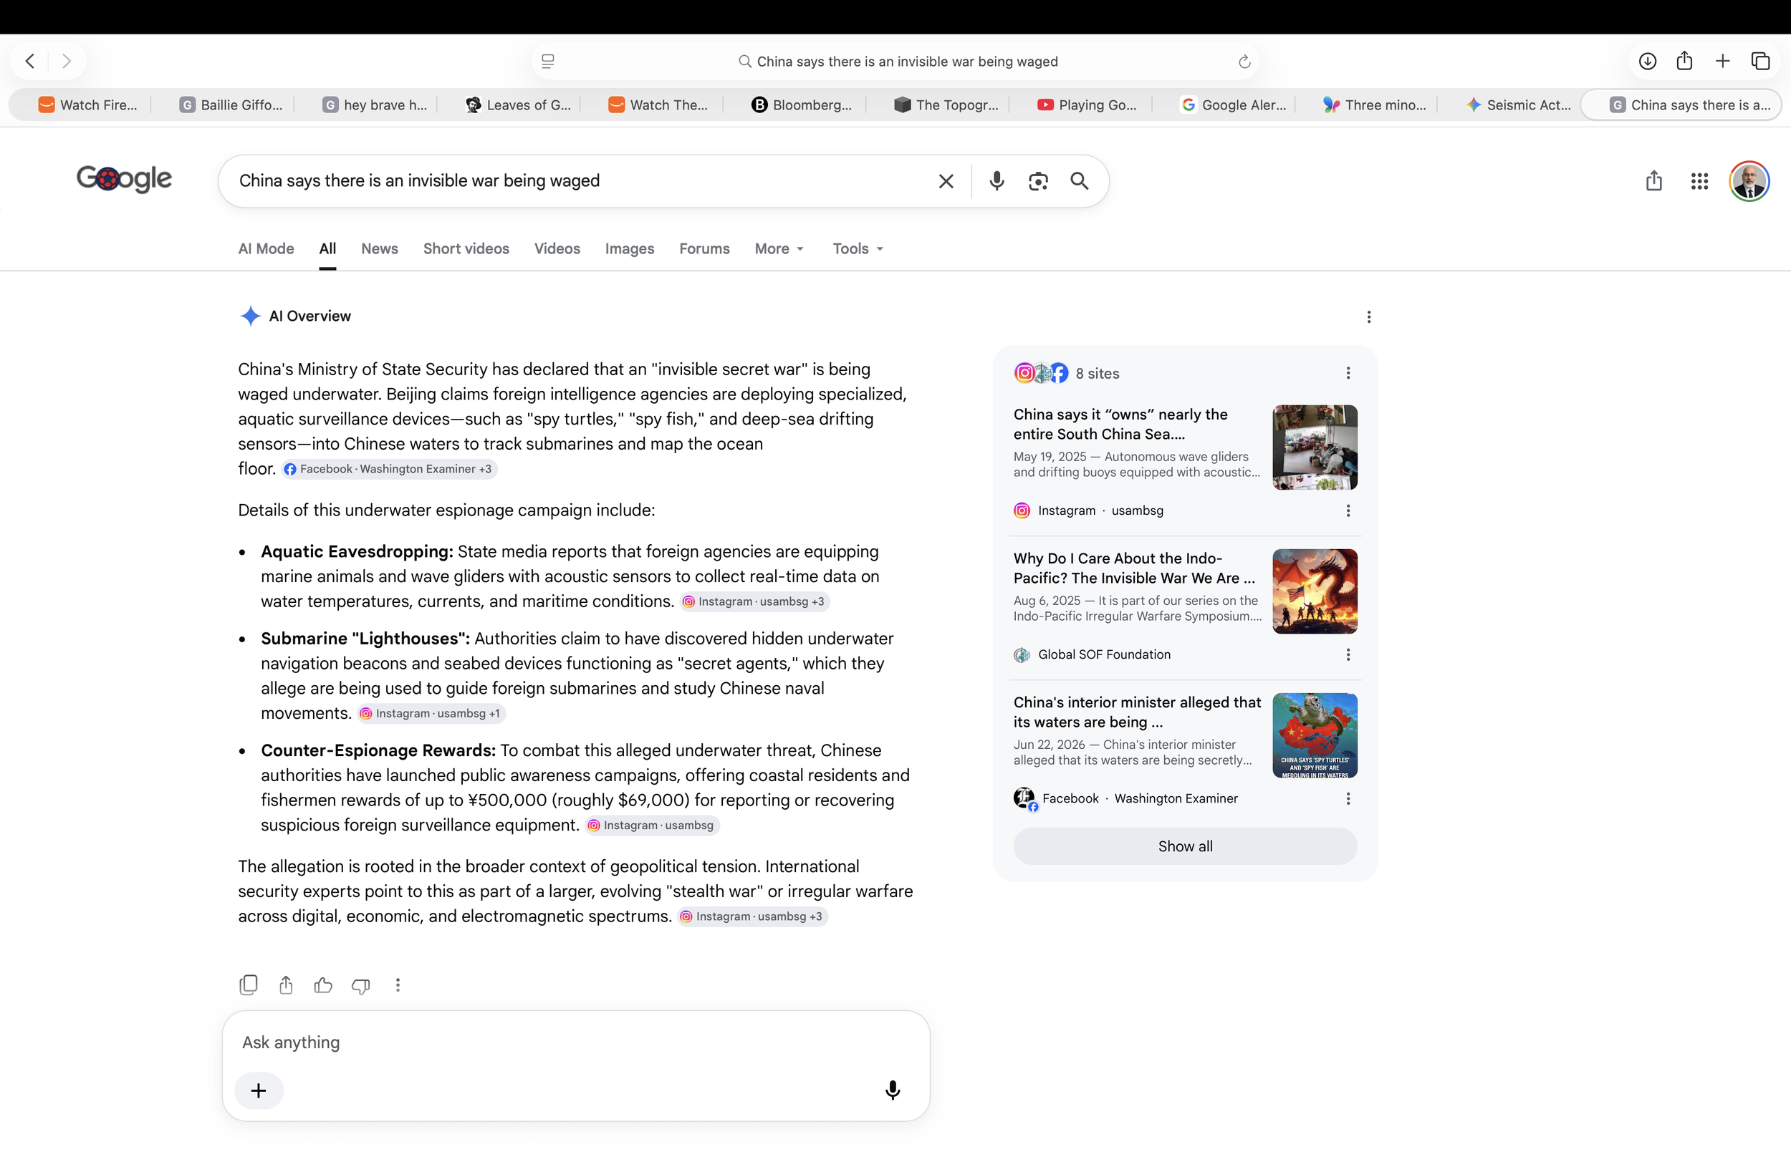This screenshot has height=1157, width=1791.
Task: Open options for the Washington Examiner source
Action: pyautogui.click(x=1348, y=798)
